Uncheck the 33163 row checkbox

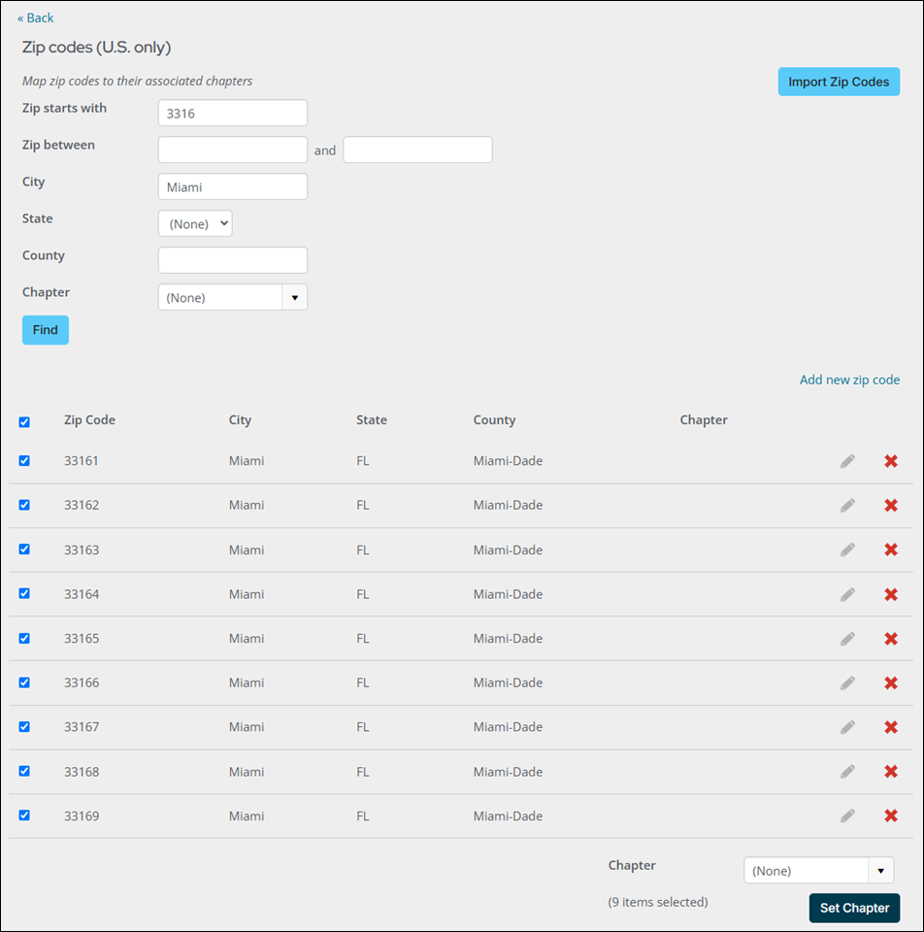(24, 549)
